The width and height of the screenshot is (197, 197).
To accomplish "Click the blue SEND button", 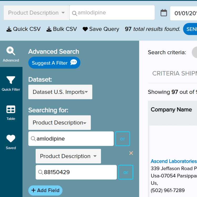I will click(190, 29).
